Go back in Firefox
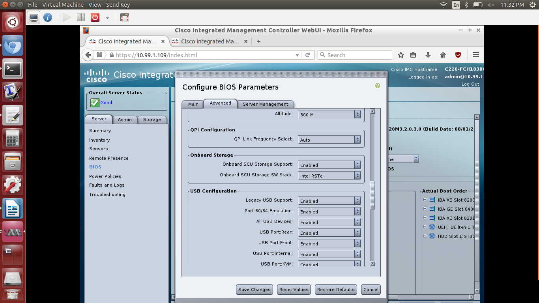This screenshot has width=539, height=303. [x=88, y=55]
